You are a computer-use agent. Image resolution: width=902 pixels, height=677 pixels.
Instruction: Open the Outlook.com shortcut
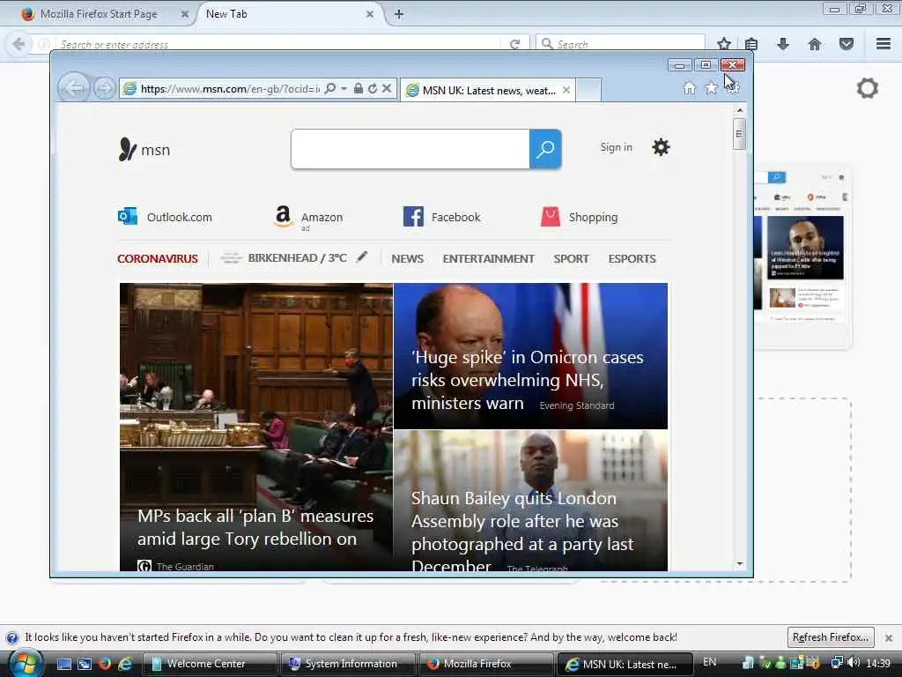pyautogui.click(x=165, y=217)
